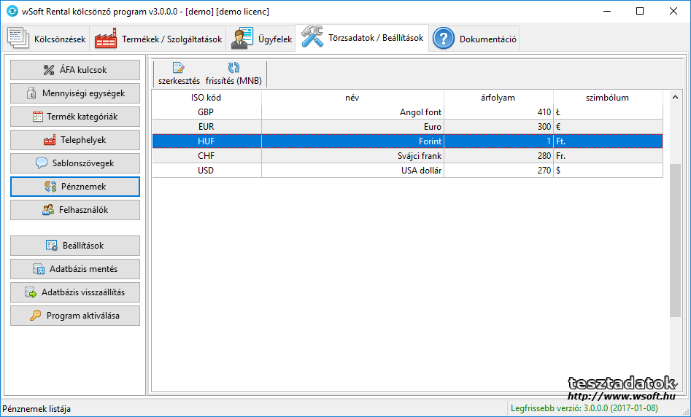Open the ÁFA kulcsok section
This screenshot has width=691, height=417.
75,70
